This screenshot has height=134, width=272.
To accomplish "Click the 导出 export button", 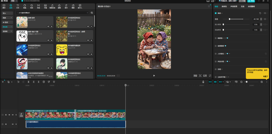I will pyautogui.click(x=251, y=1).
